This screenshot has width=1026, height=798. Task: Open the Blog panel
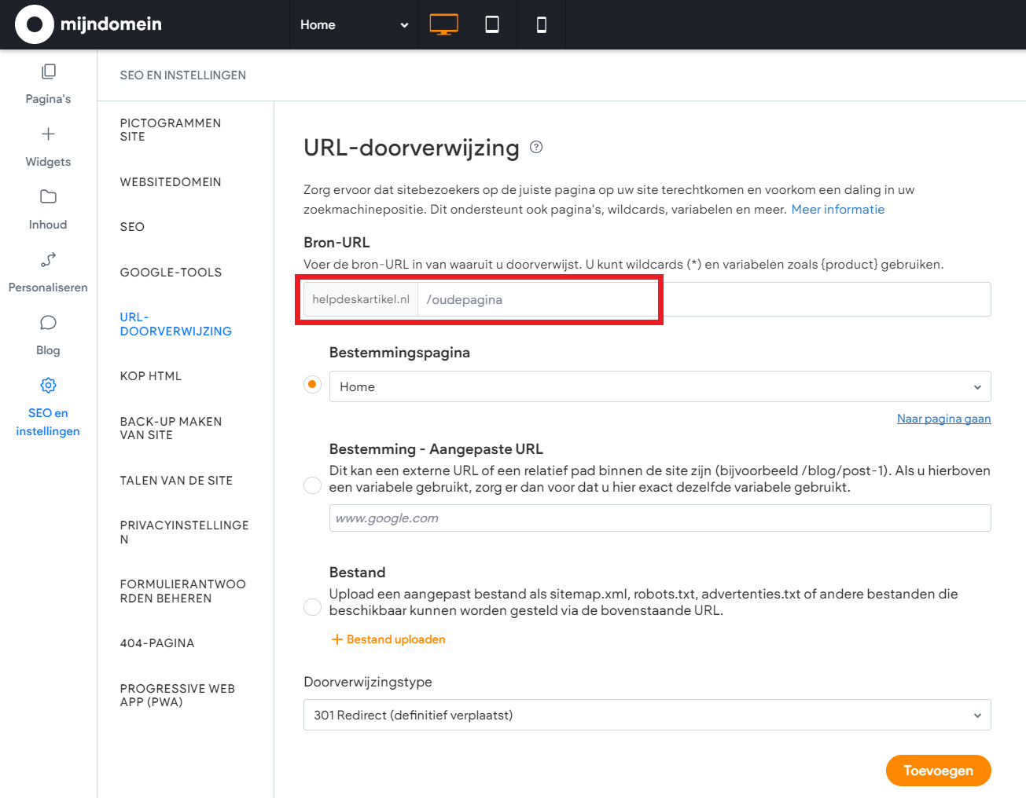pyautogui.click(x=48, y=335)
